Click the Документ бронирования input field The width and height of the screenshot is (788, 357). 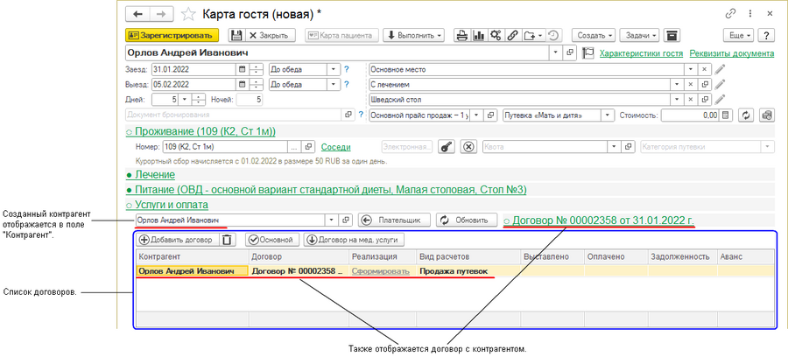point(232,115)
